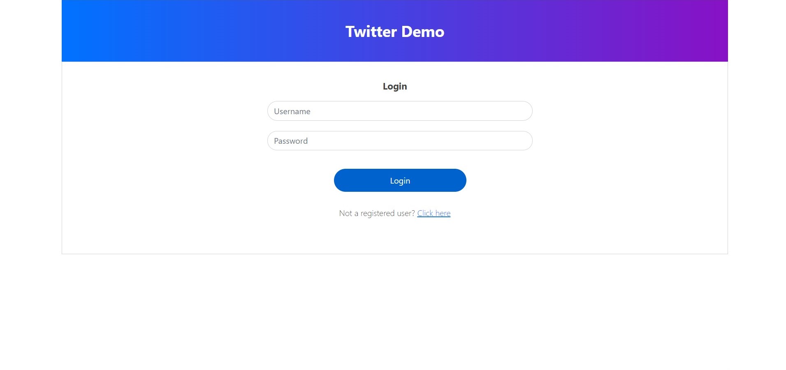Viewport: 786px width, 370px height.
Task: Click the word here in registration link
Action: click(443, 213)
